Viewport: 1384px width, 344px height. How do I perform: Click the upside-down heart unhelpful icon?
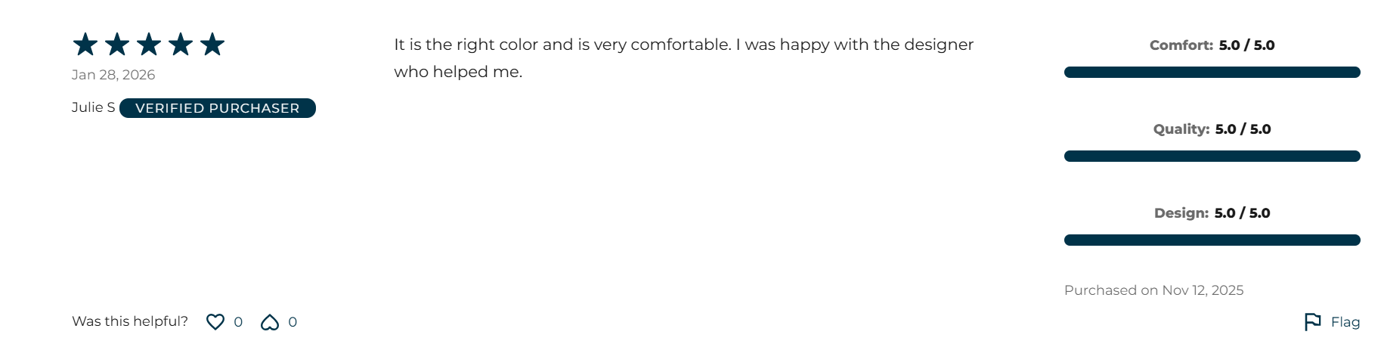tap(270, 323)
